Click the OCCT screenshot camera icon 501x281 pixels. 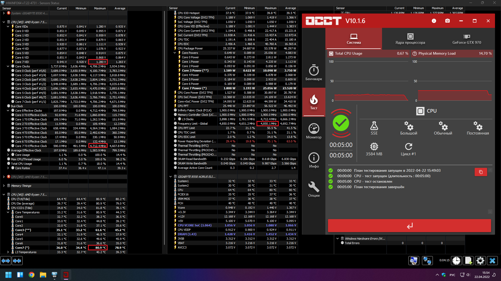[x=448, y=21]
